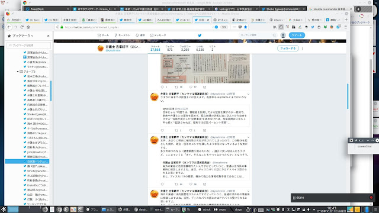The image size is (379, 213).
Task: Click the bookmarks sidebar scrollbar
Action: coord(51,91)
